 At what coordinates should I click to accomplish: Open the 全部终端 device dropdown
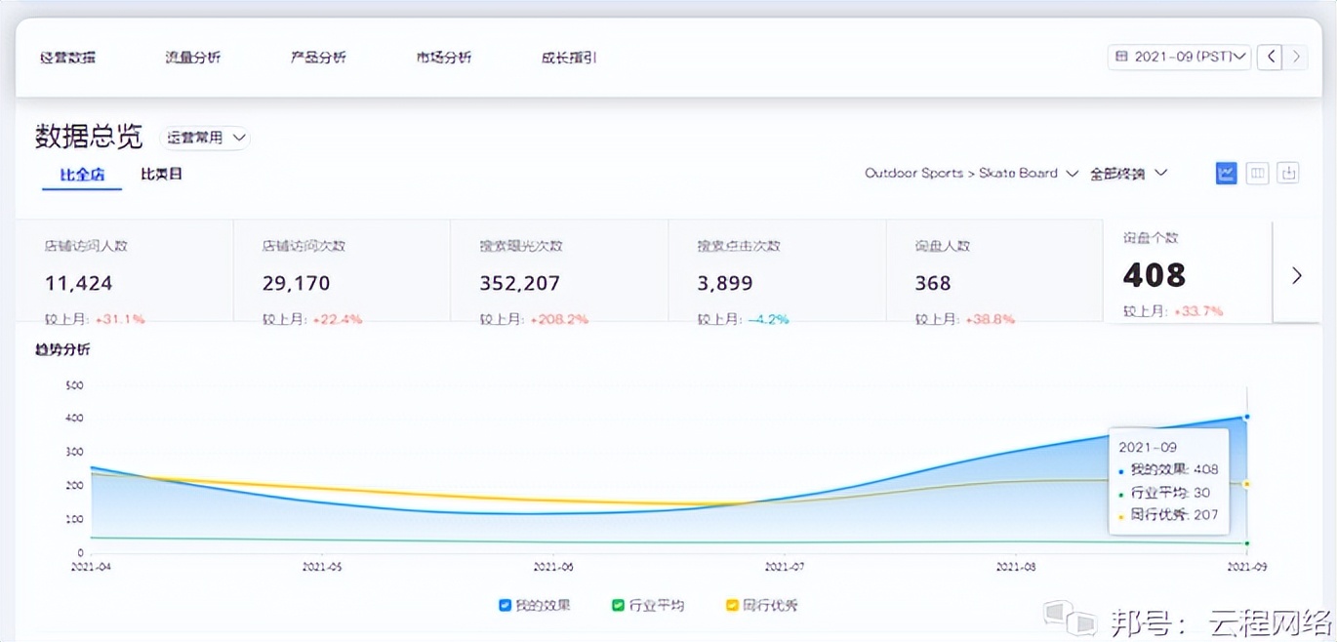tap(1128, 174)
